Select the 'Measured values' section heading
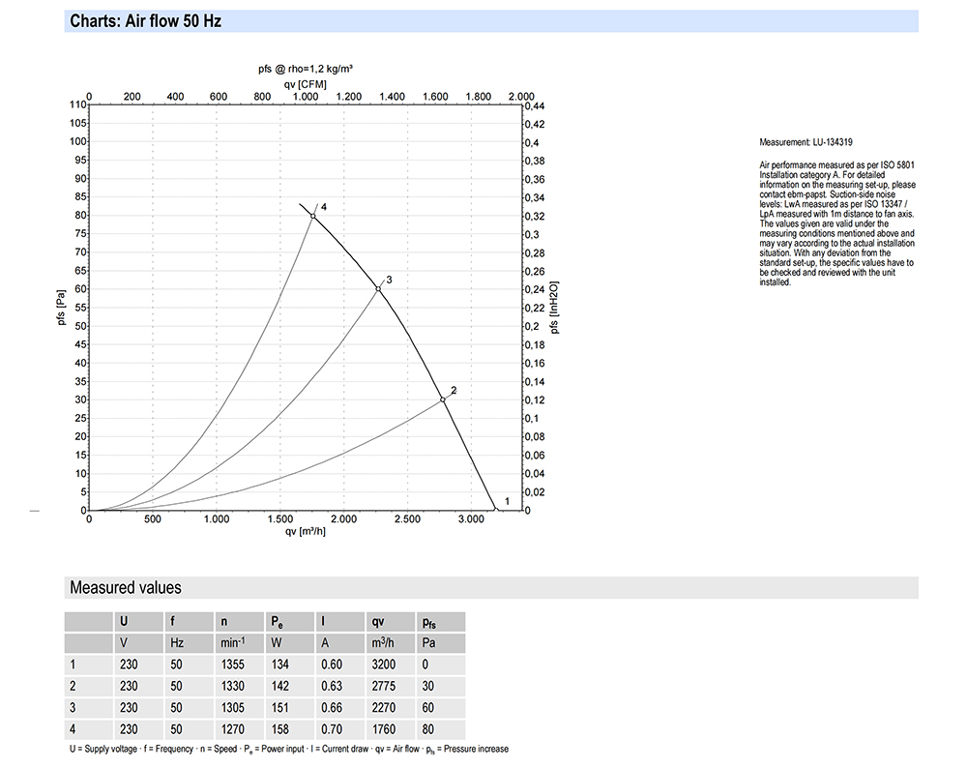 pos(125,588)
